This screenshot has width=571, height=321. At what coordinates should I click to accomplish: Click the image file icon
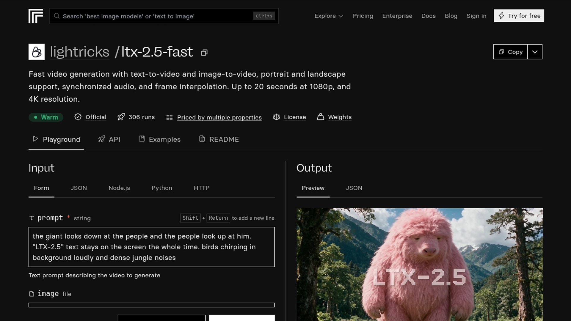[x=32, y=294]
